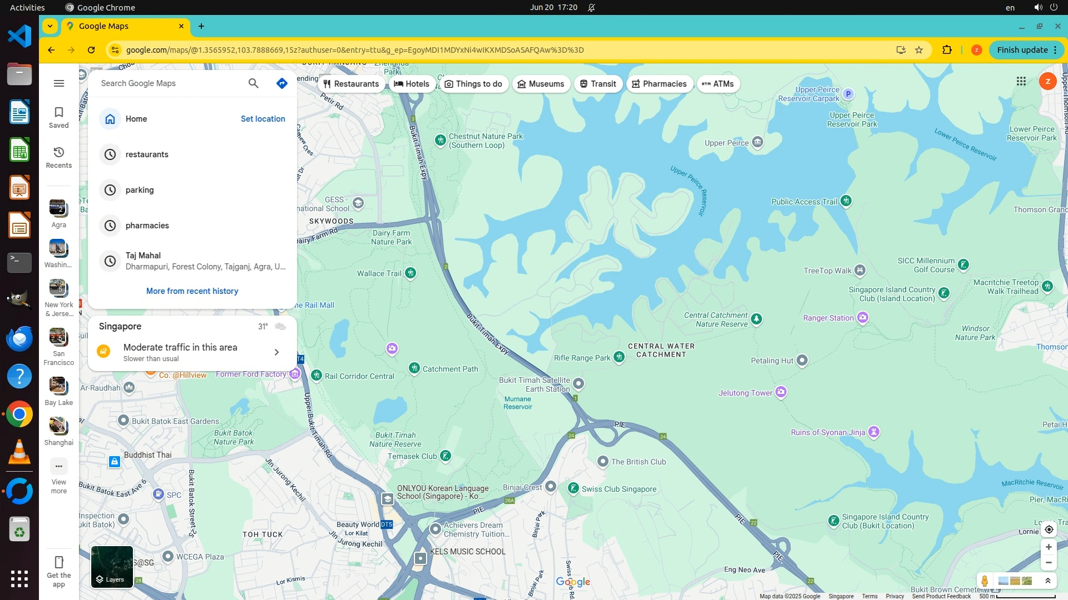Zoom in with the plus button
The height and width of the screenshot is (600, 1068).
(x=1049, y=547)
